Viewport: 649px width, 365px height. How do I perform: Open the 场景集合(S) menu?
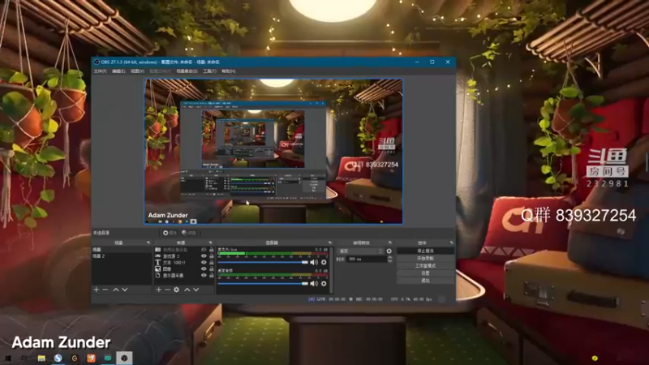tap(187, 71)
